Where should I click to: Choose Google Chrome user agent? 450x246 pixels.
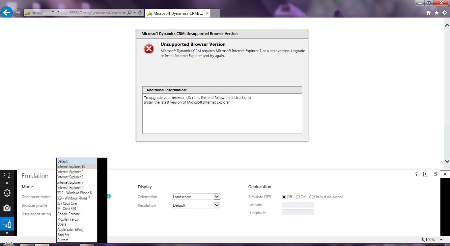[77, 214]
